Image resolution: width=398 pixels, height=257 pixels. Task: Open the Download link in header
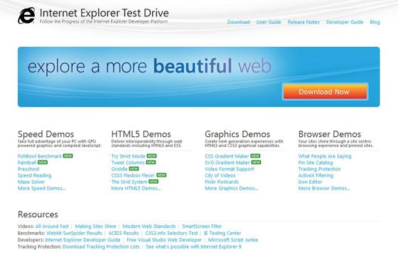pyautogui.click(x=238, y=22)
